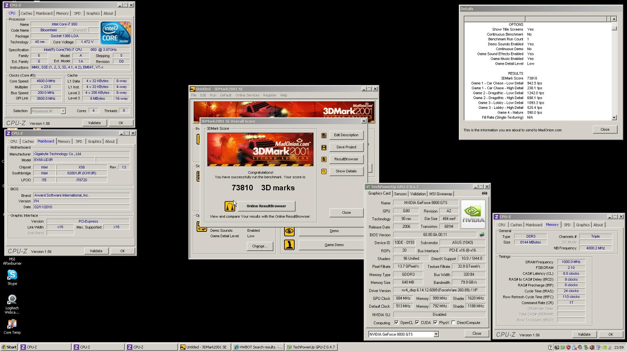Viewport: 627px width, 352px height.
Task: Click OK in the Memory CPU-Z window
Action: 610,334
